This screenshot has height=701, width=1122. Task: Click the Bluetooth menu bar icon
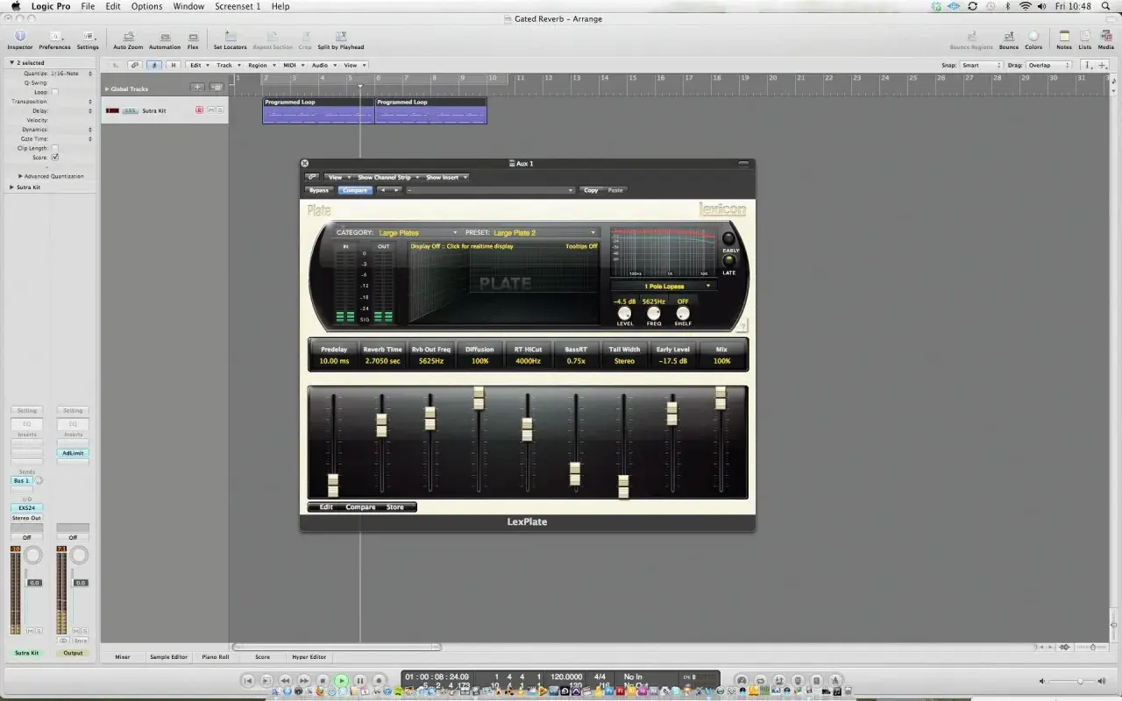(1007, 6)
